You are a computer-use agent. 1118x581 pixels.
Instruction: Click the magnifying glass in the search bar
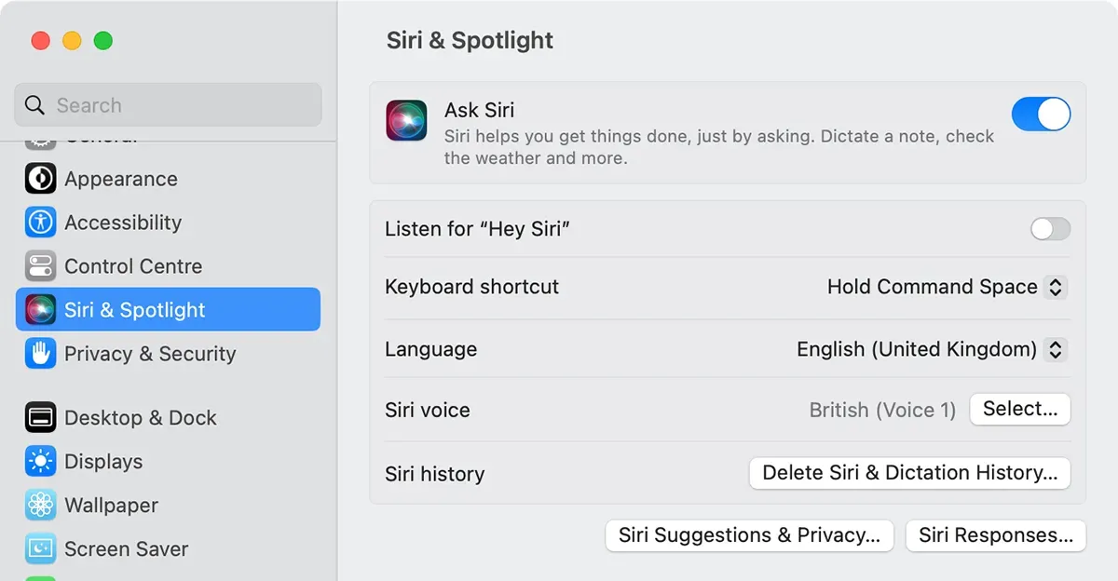[x=34, y=104]
